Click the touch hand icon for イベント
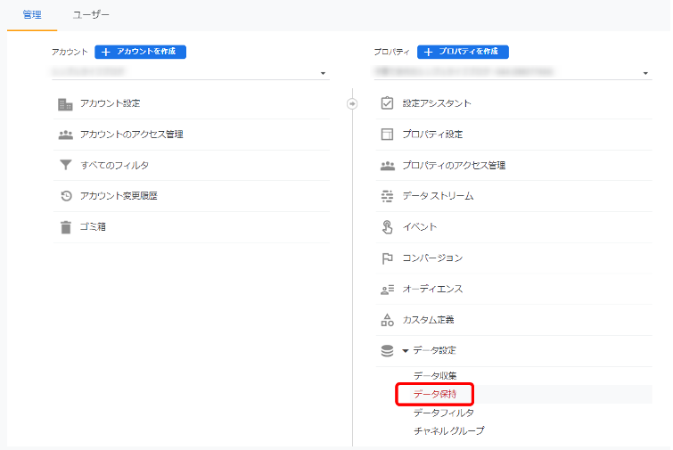The image size is (673, 450). click(387, 227)
